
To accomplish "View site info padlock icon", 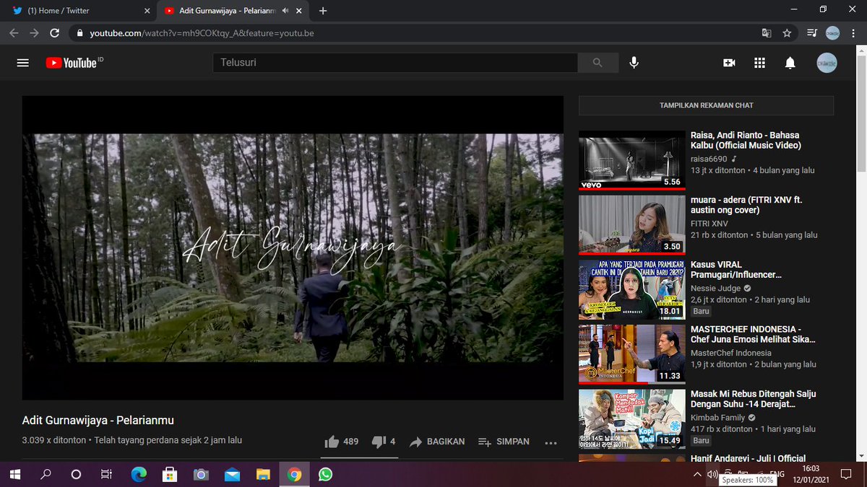I will click(80, 33).
